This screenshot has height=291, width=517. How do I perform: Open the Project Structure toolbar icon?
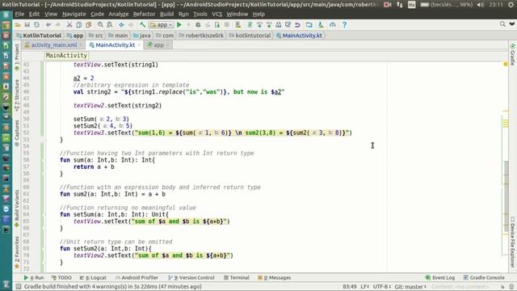point(309,25)
